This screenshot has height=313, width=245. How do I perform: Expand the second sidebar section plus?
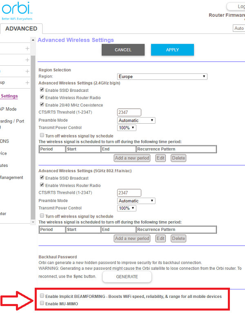tap(27, 60)
